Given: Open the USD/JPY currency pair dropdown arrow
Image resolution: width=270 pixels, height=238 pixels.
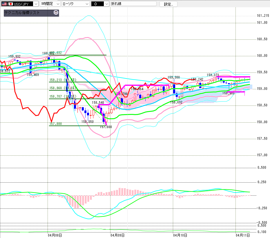Looking at the screenshot, I should point(35,4).
